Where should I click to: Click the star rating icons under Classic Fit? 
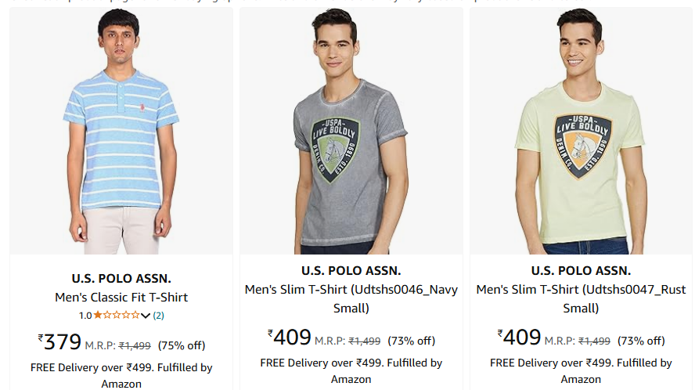(x=117, y=316)
